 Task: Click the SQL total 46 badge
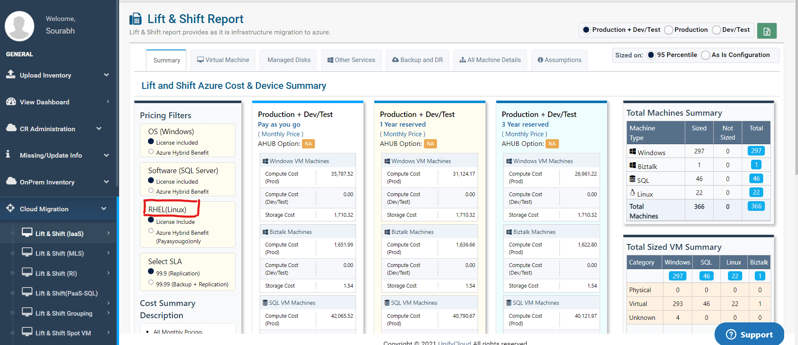point(756,179)
